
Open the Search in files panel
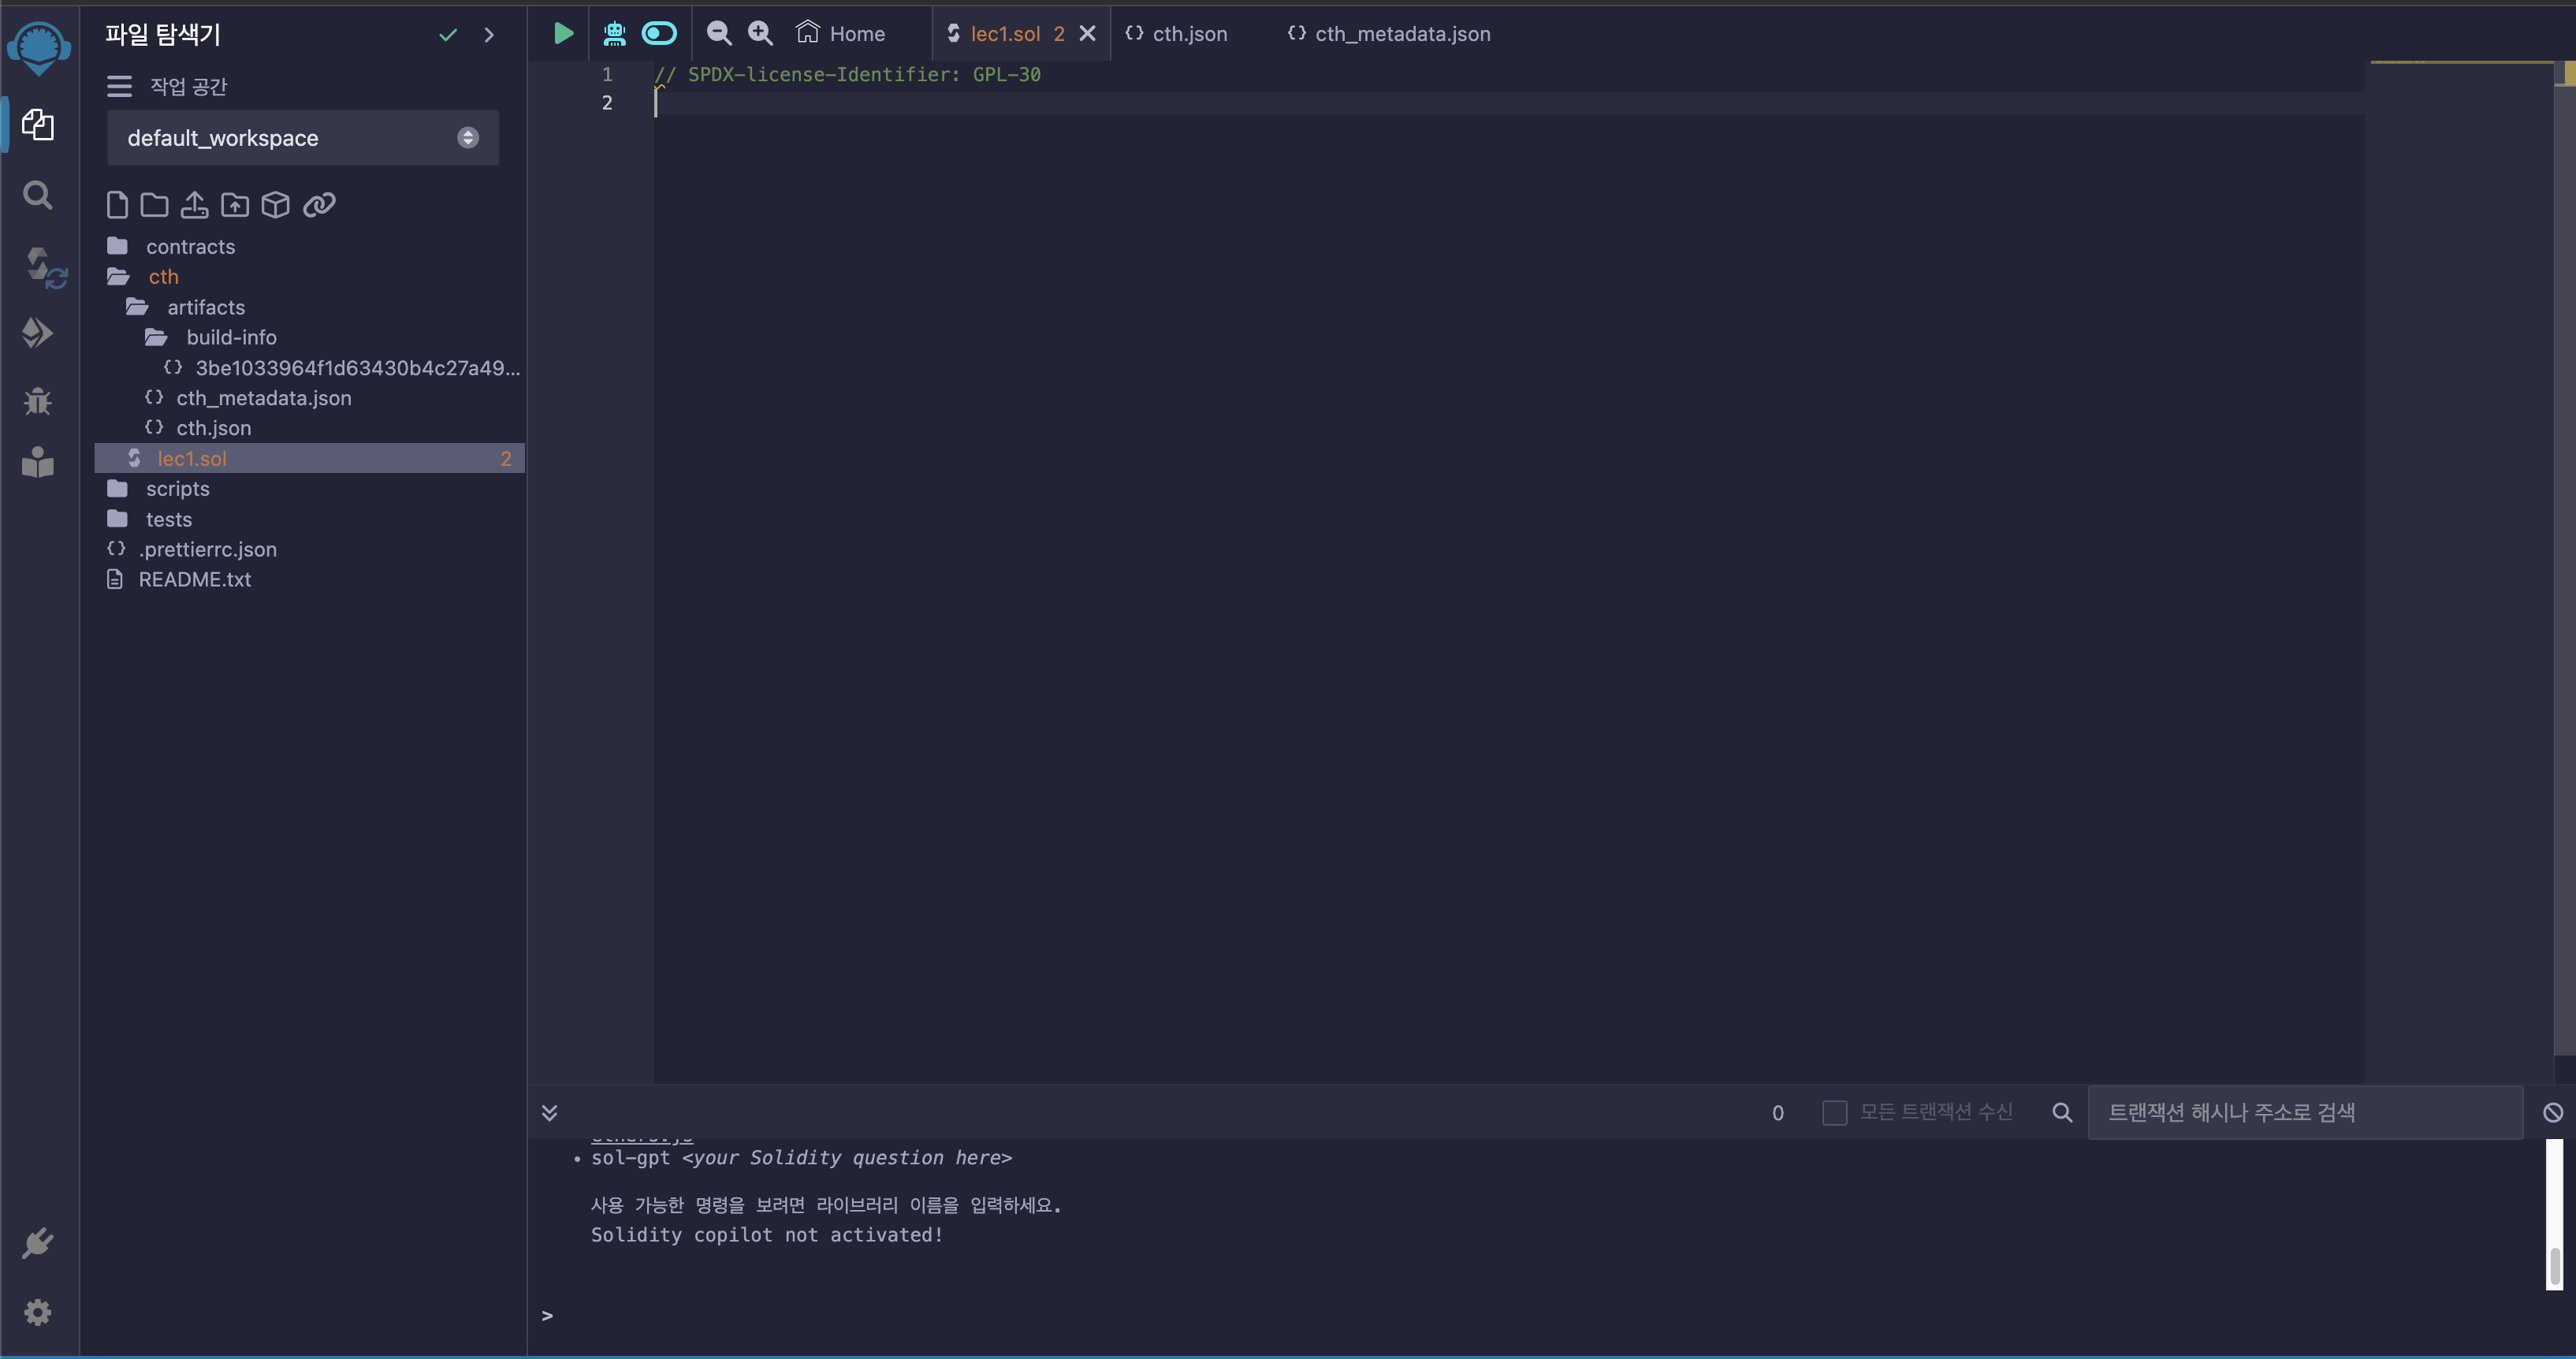(38, 195)
